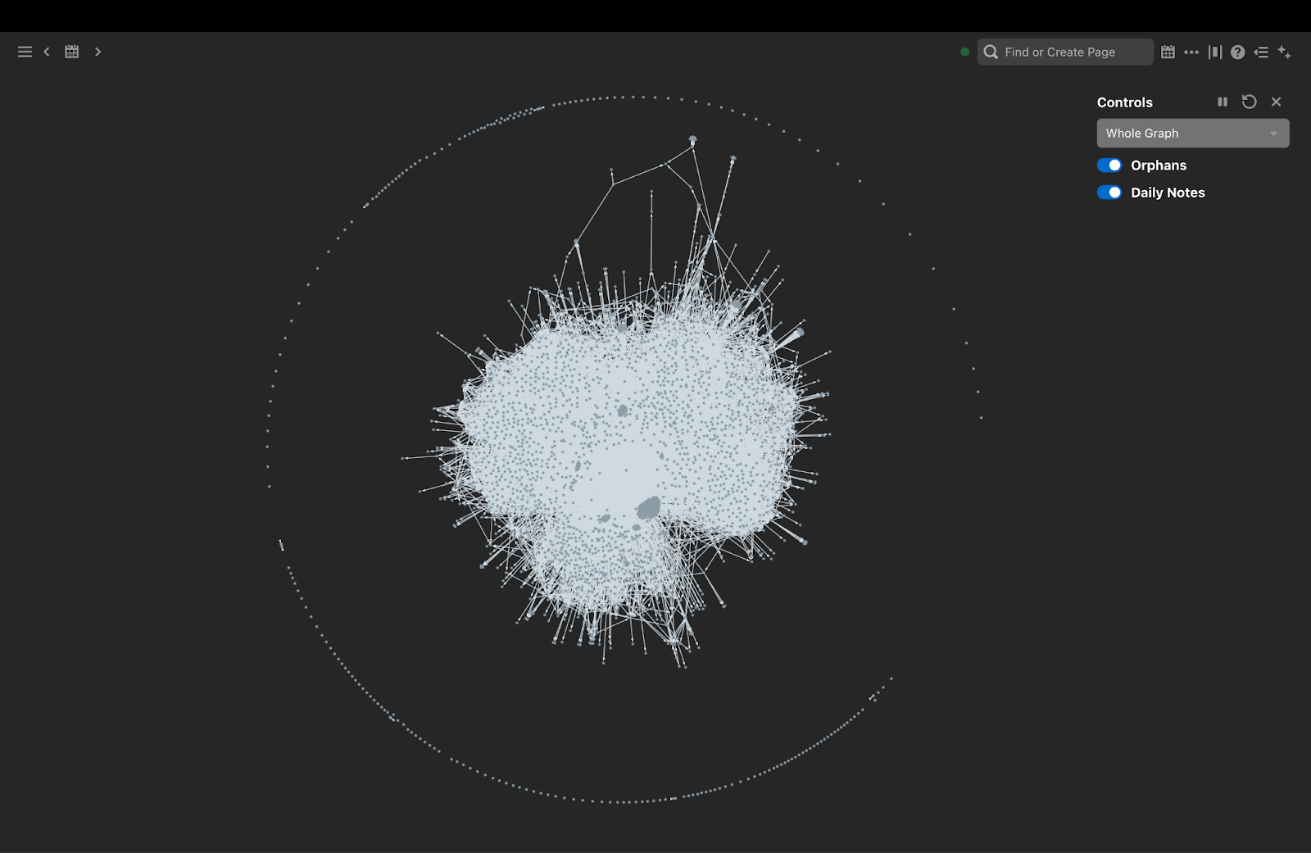Focus the Find or Create Page field
Screen dimensions: 1311x853
coord(1065,52)
